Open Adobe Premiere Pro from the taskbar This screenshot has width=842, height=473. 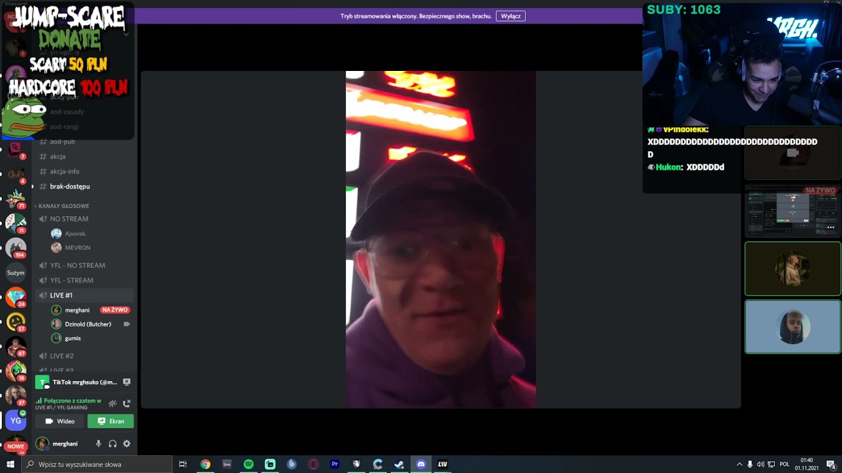point(335,464)
